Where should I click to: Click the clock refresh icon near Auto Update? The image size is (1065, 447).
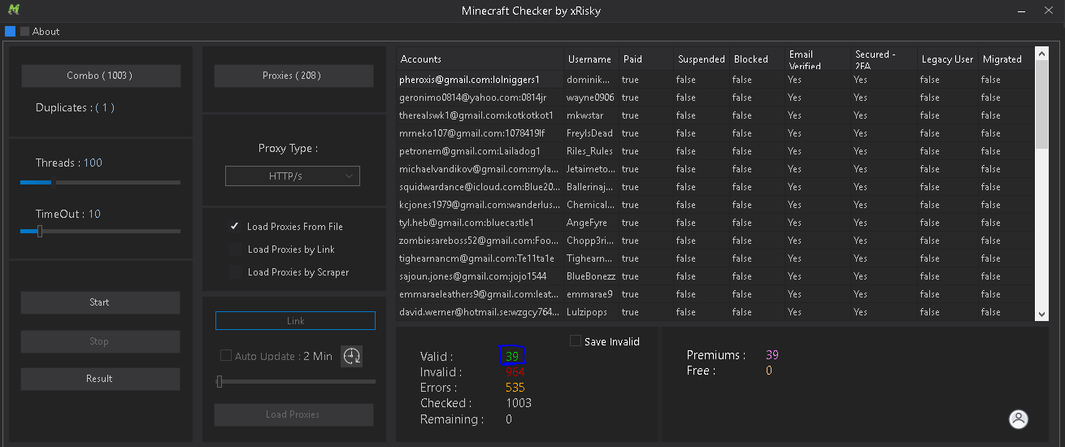(x=351, y=356)
